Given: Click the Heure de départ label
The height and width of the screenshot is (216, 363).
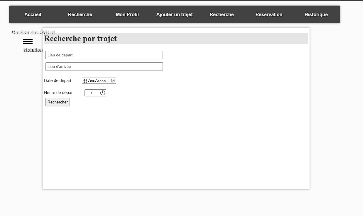Looking at the screenshot, I should [60, 93].
